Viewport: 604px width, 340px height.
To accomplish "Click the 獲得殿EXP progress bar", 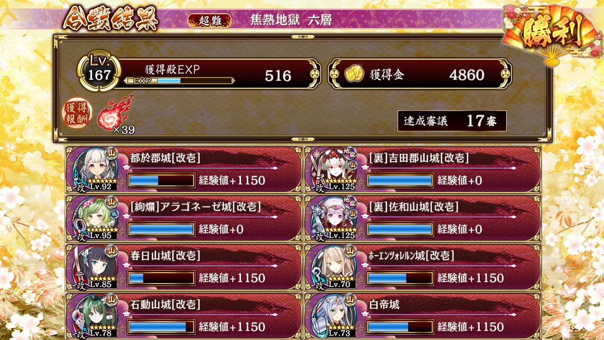I will click(179, 81).
